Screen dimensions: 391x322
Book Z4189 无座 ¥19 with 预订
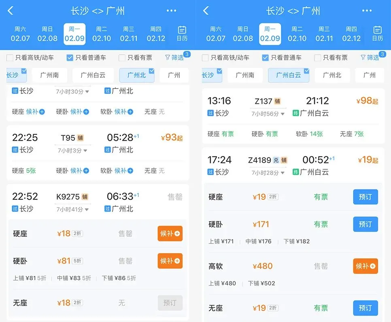pos(365,308)
